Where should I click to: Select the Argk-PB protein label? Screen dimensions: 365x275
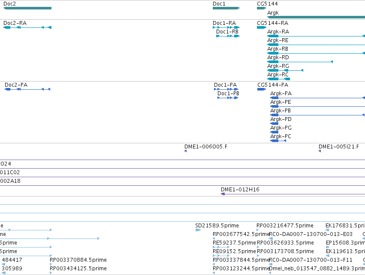(x=281, y=111)
